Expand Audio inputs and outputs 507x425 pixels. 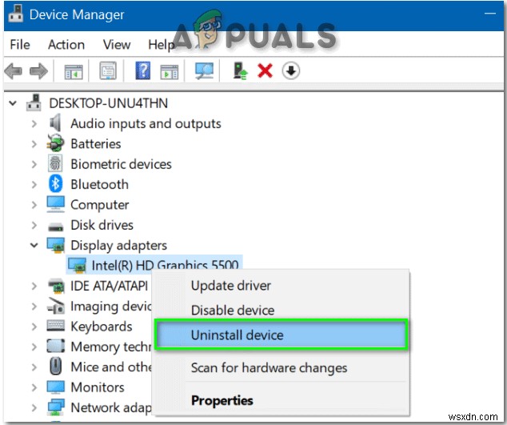pos(34,123)
